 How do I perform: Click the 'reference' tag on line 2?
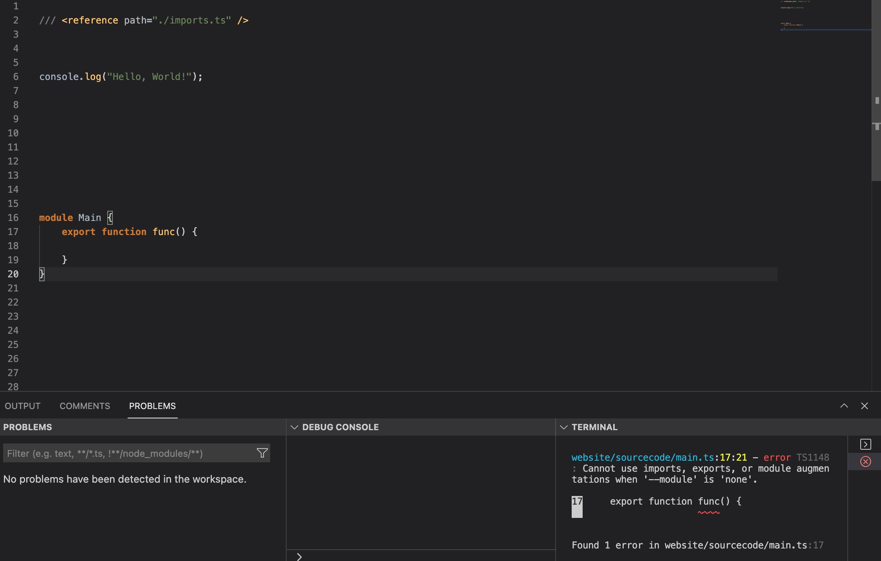92,20
